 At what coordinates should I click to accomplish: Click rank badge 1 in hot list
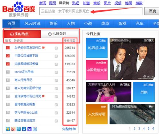[x=8, y=48]
